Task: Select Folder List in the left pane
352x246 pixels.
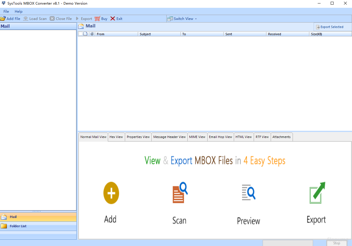Action: (x=18, y=226)
